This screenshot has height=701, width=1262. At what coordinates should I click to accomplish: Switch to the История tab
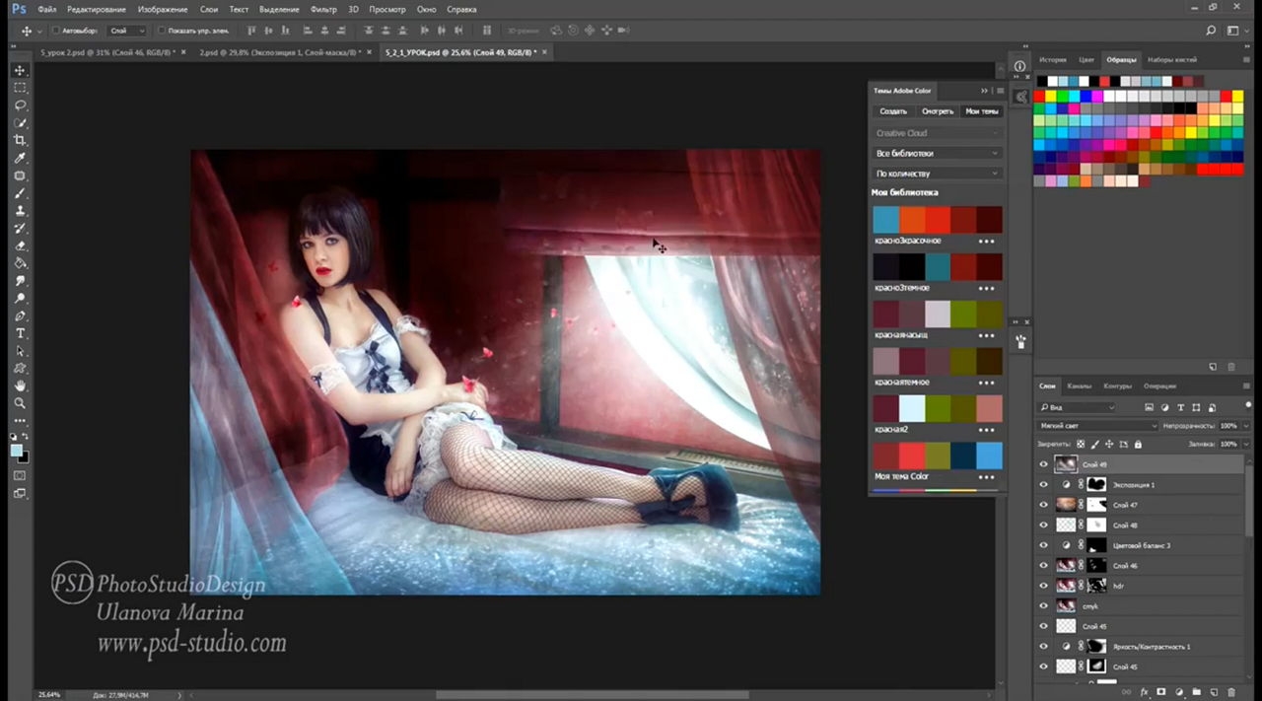(1053, 59)
